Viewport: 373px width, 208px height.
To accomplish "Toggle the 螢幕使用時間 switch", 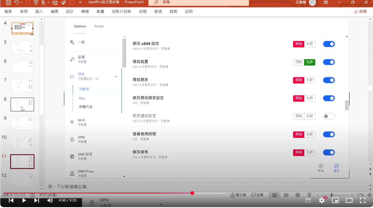I will [329, 134].
